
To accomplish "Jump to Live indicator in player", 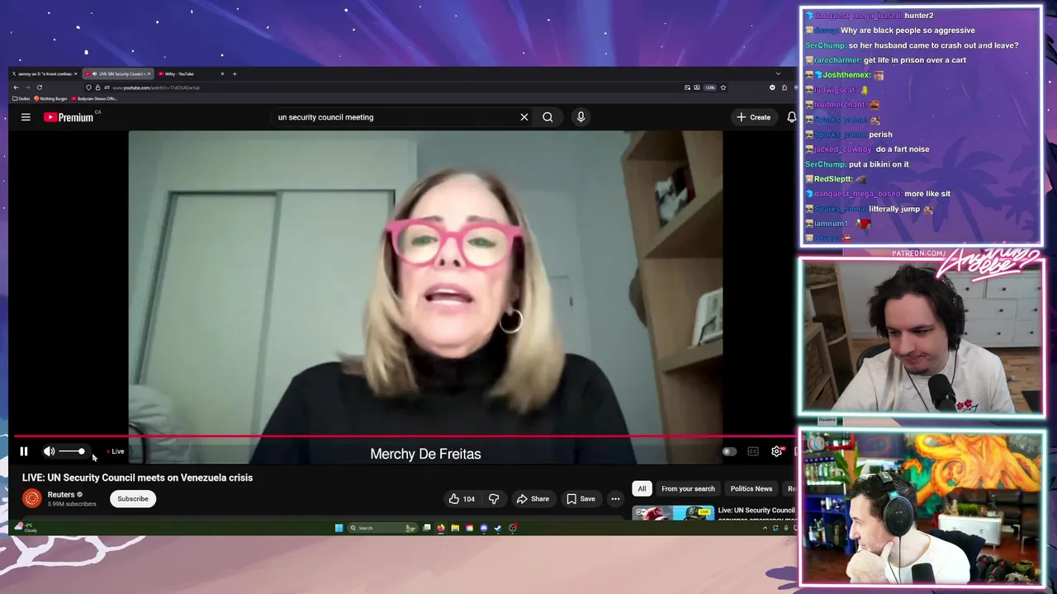I will [x=116, y=451].
